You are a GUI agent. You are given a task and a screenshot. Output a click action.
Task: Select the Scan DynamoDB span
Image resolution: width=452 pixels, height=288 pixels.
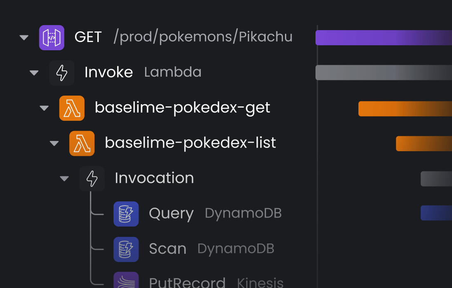coord(167,249)
